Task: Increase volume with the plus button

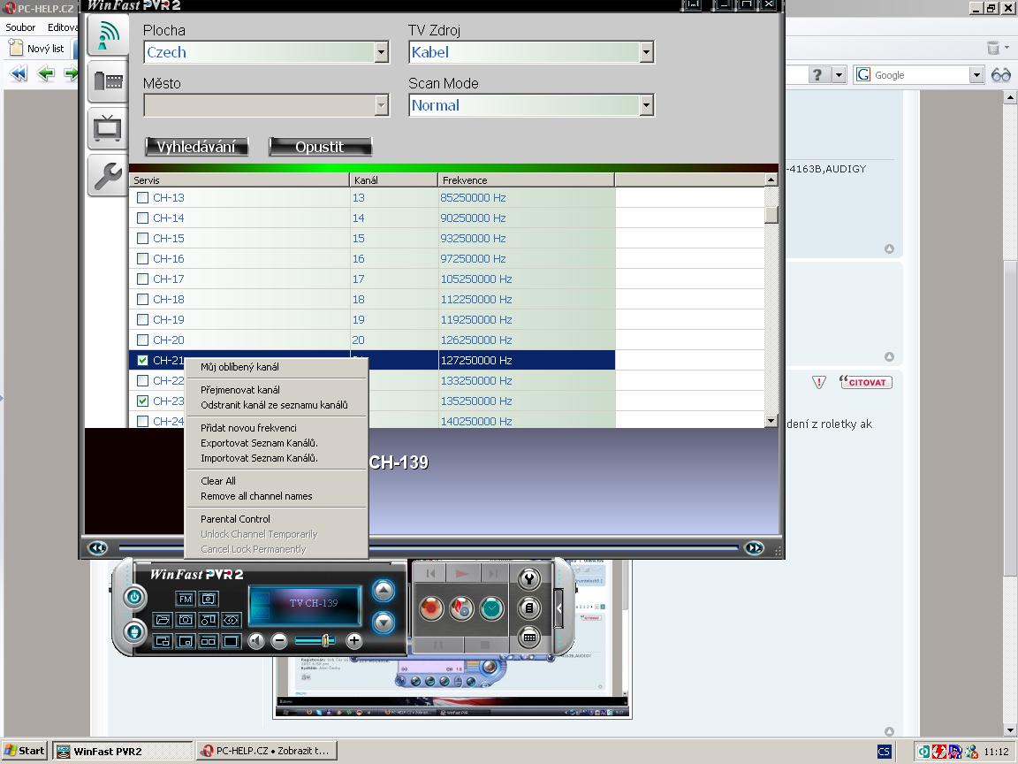Action: [x=353, y=641]
